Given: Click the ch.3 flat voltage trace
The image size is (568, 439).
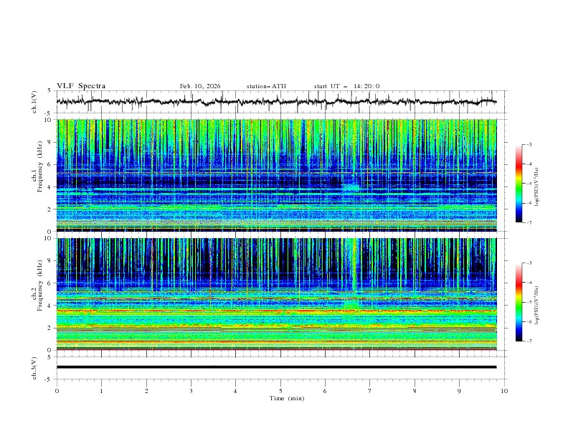Looking at the screenshot, I should click(276, 367).
